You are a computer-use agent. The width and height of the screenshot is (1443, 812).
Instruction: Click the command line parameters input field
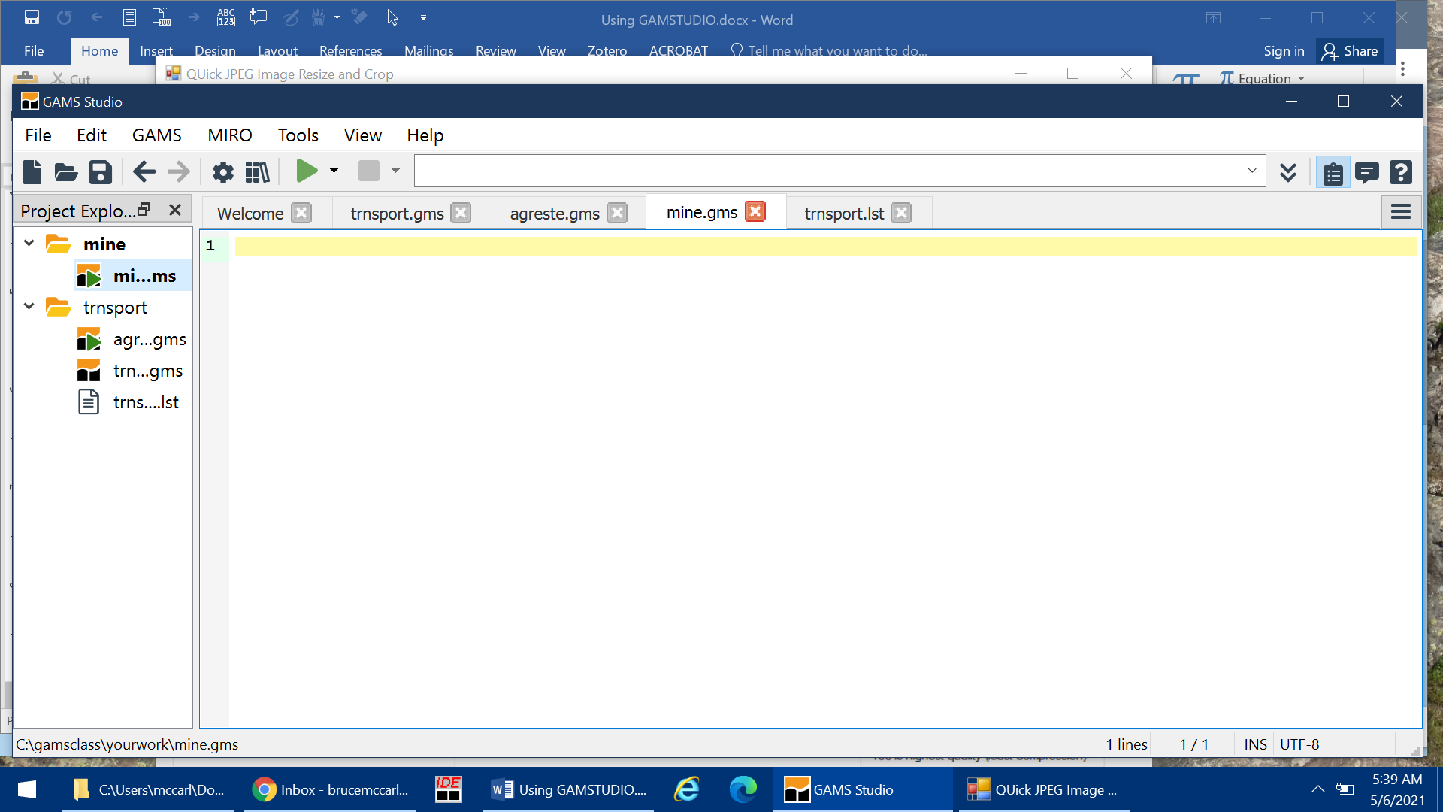coord(827,171)
